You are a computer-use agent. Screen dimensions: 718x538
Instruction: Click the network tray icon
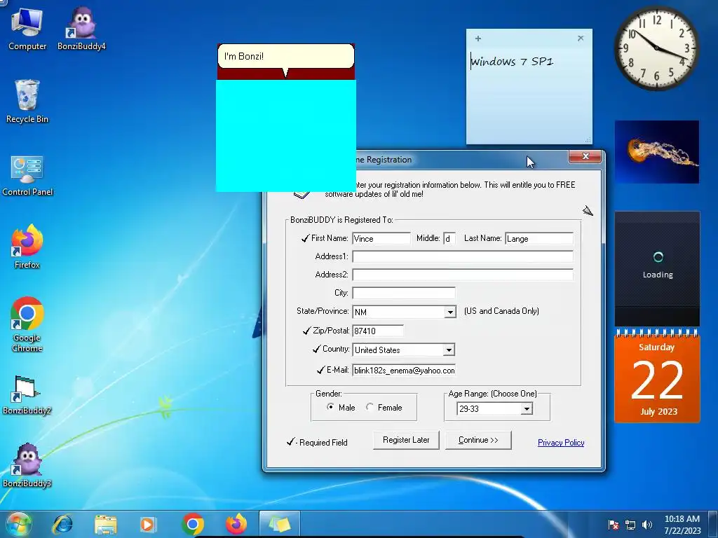pyautogui.click(x=630, y=525)
